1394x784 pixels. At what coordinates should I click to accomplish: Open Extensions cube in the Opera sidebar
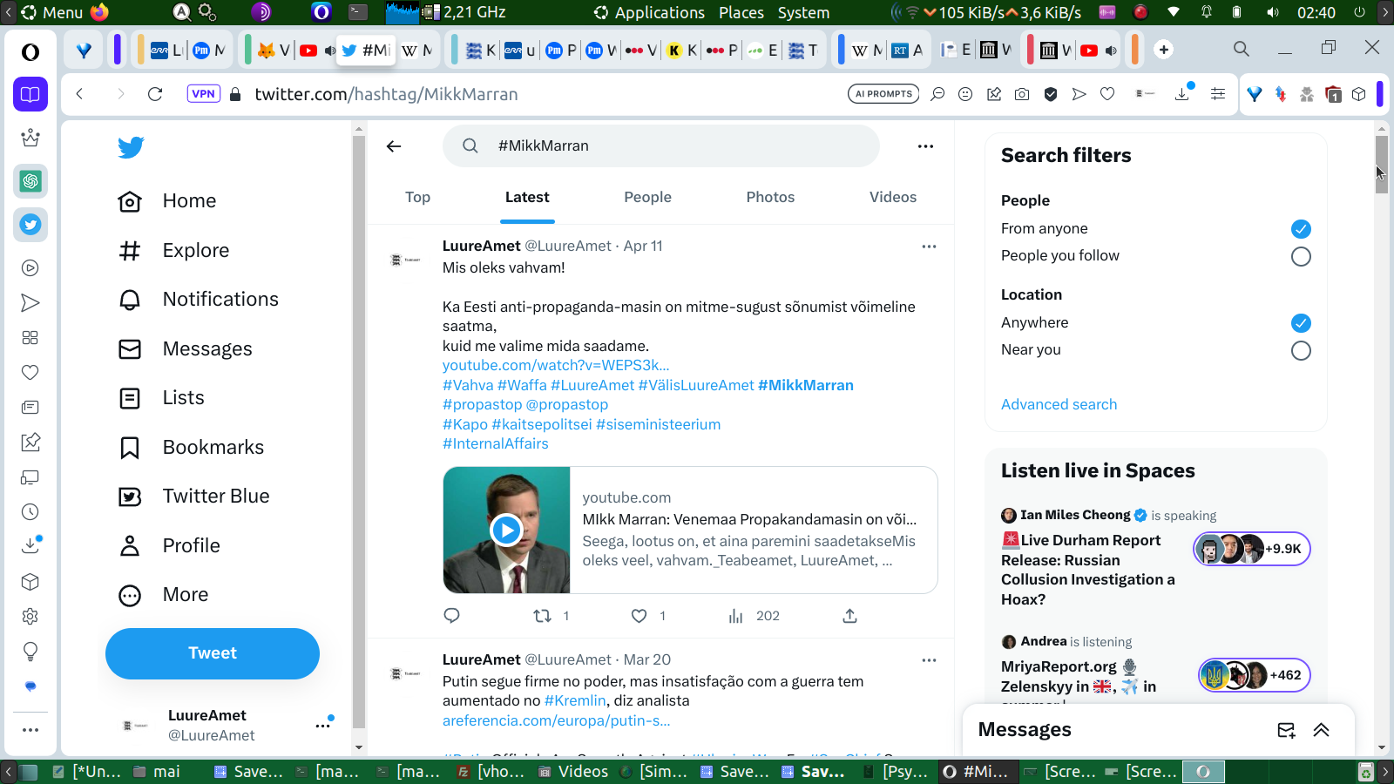point(30,582)
